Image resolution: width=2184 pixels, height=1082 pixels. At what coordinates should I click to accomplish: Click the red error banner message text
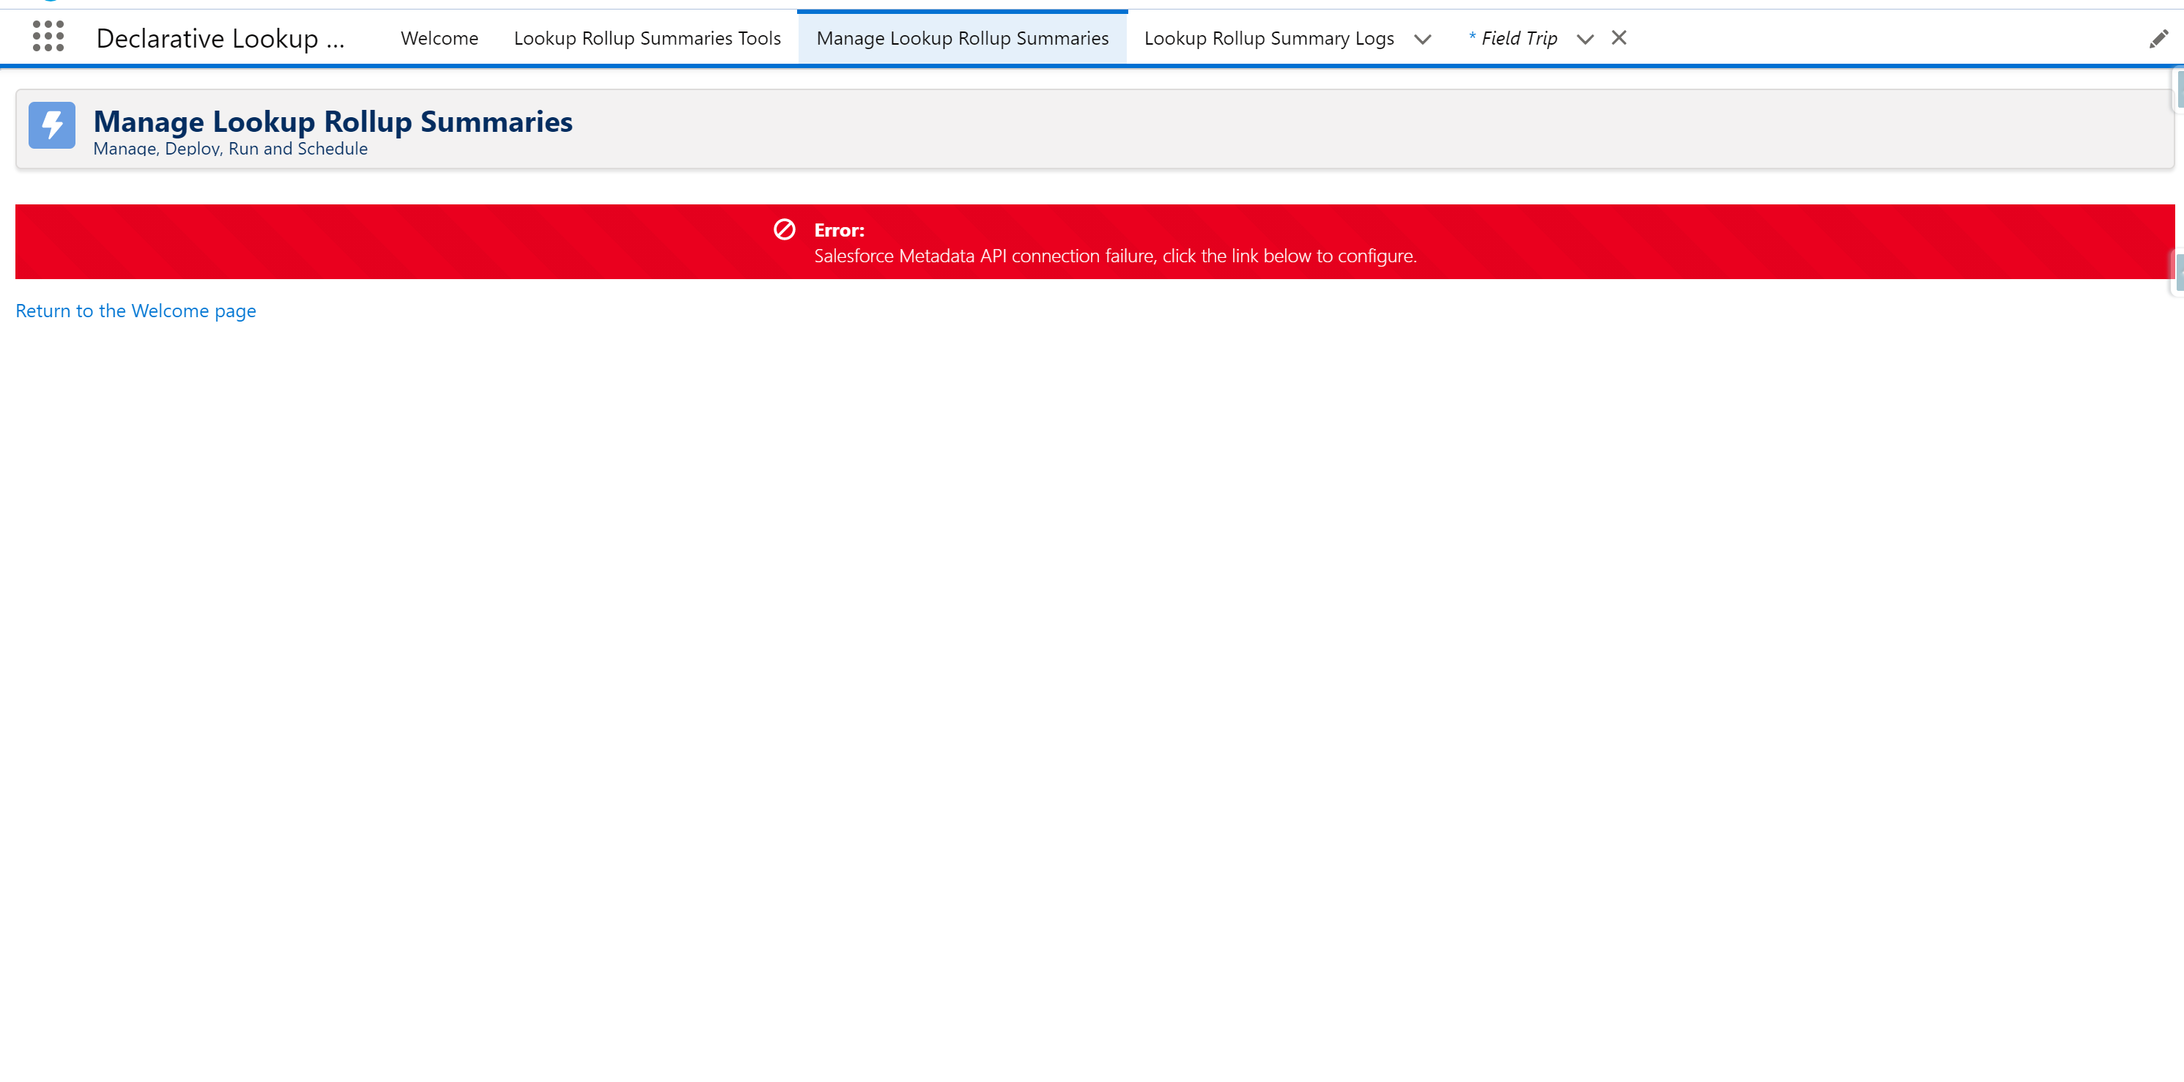(x=1114, y=255)
